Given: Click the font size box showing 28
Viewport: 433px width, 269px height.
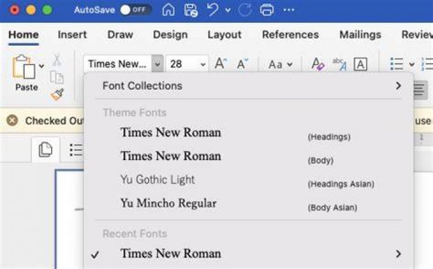Looking at the screenshot, I should [x=182, y=64].
